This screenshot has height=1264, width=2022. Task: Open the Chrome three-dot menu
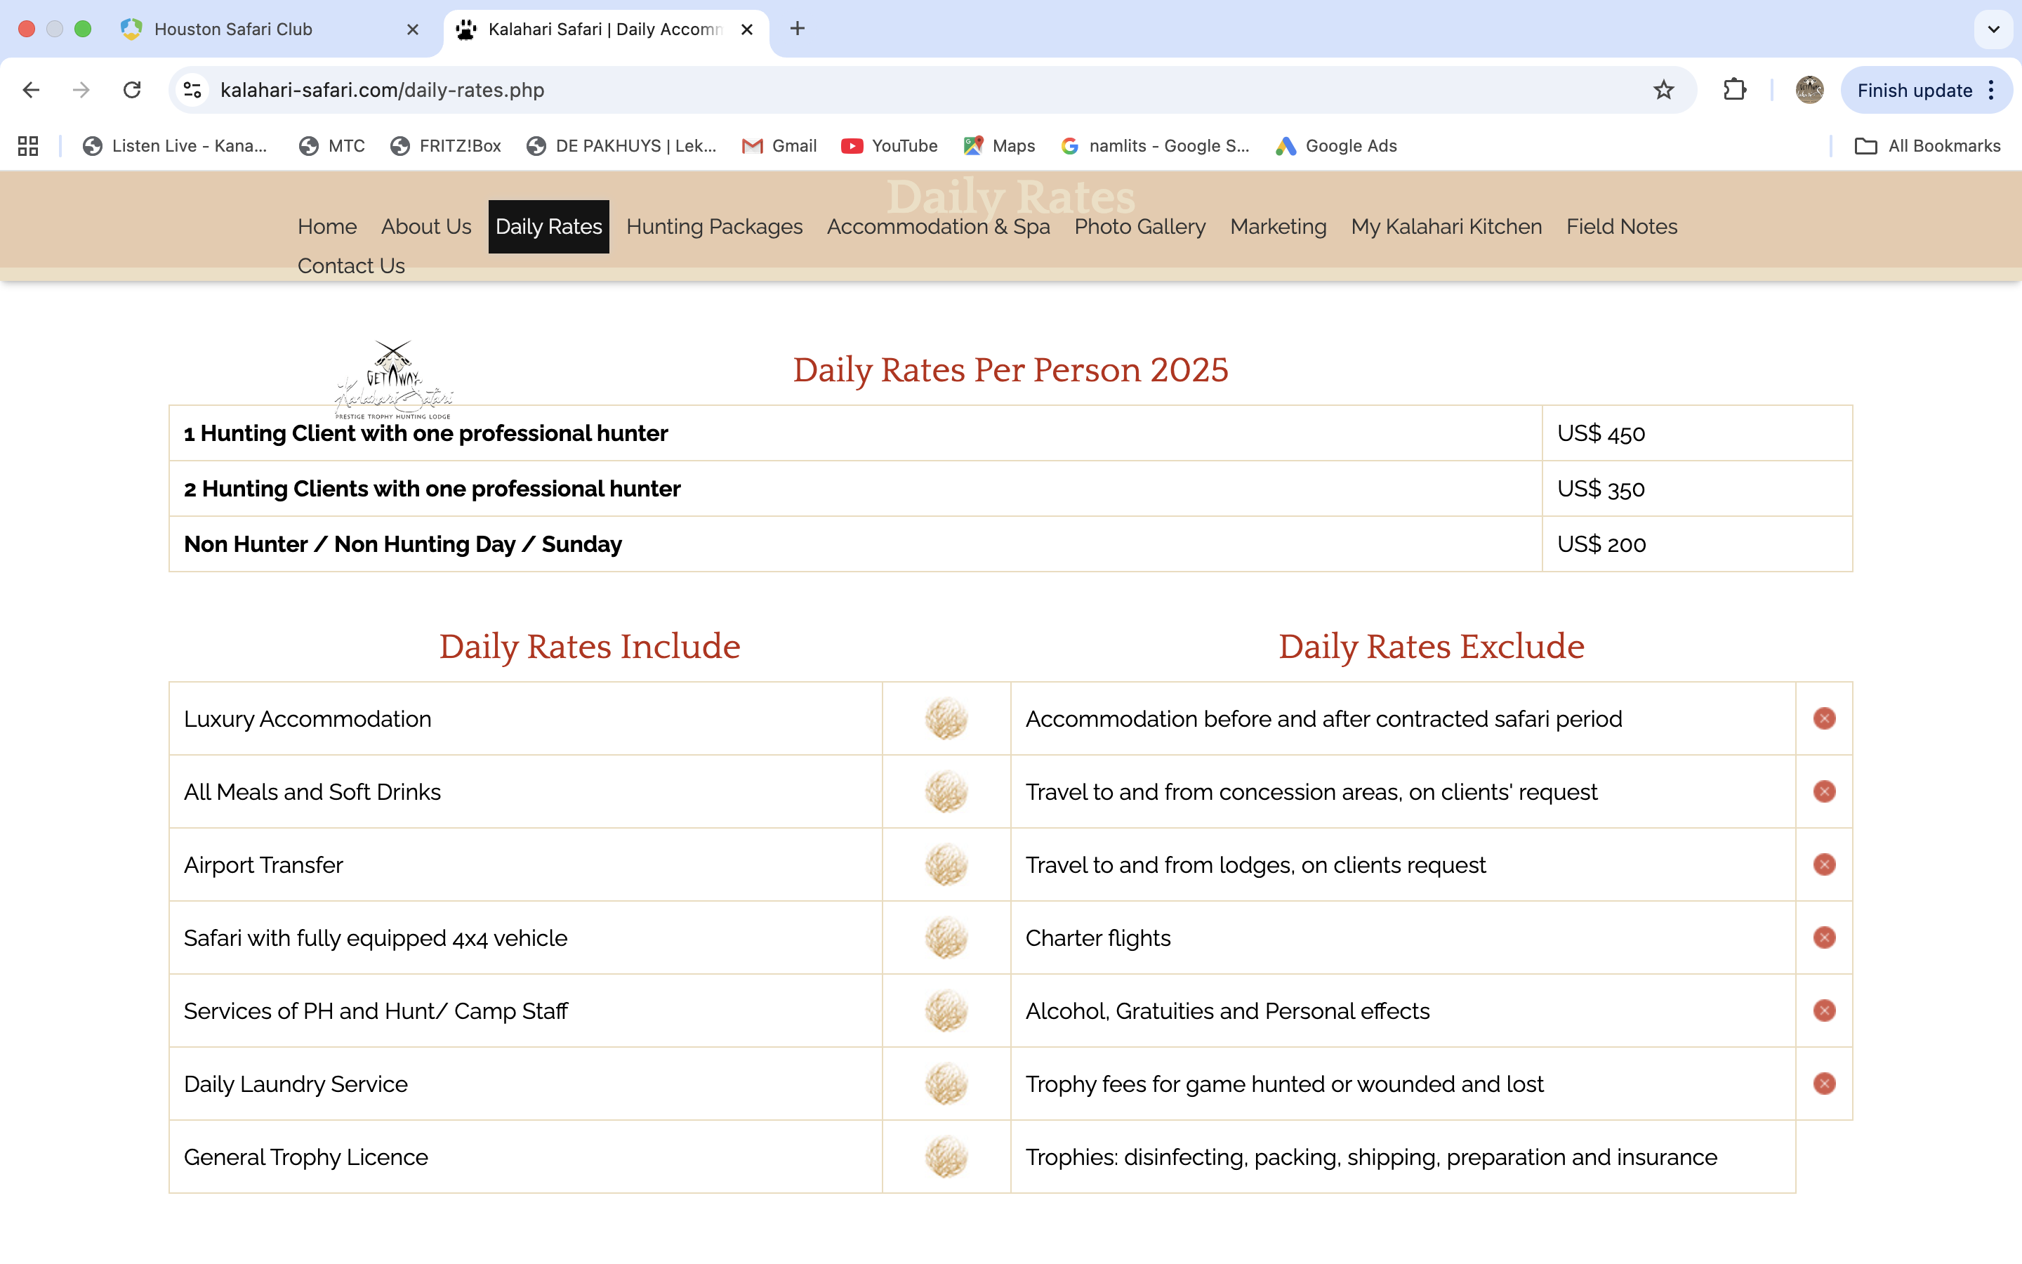(1992, 89)
